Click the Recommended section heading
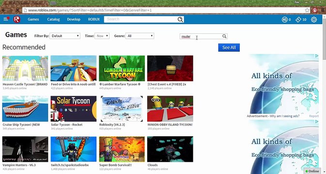The image size is (326, 174). point(24,47)
